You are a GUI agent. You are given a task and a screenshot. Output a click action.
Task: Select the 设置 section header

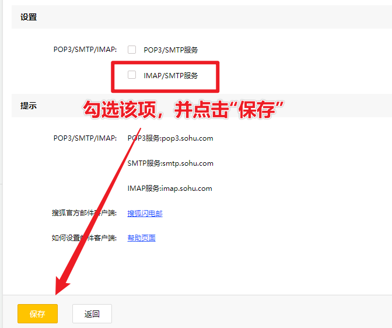pos(29,17)
